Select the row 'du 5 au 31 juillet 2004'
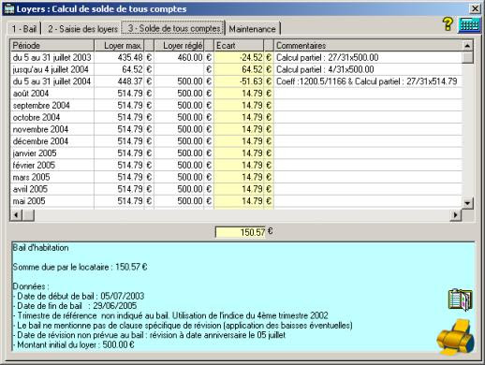The width and height of the screenshot is (485, 365). [x=236, y=81]
